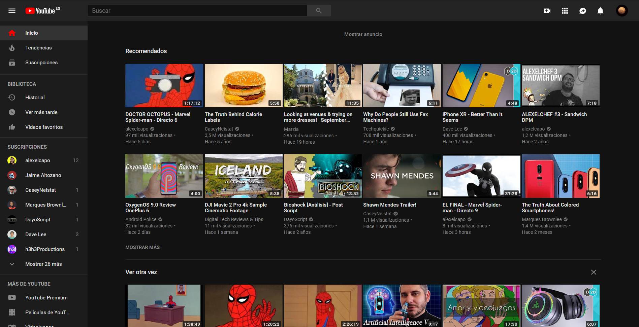Viewport: 639px width, 327px height.
Task: Click the DayoScript sidebar avatar
Action: tap(12, 220)
